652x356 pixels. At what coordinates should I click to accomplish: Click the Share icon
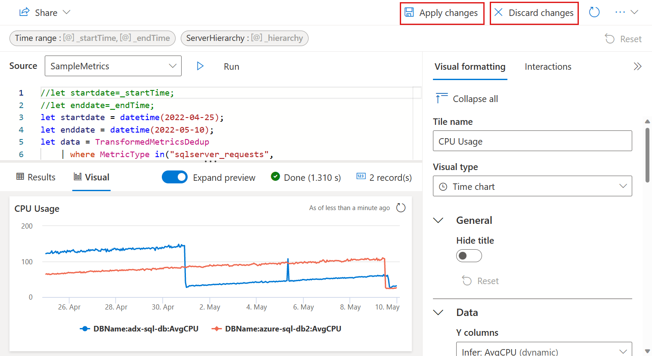coord(25,12)
